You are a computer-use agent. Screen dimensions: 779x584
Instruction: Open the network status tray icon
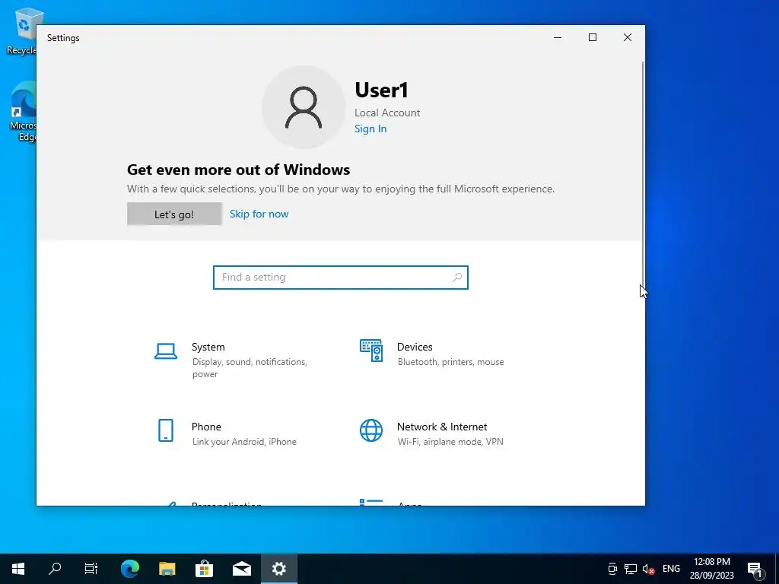pyautogui.click(x=631, y=569)
